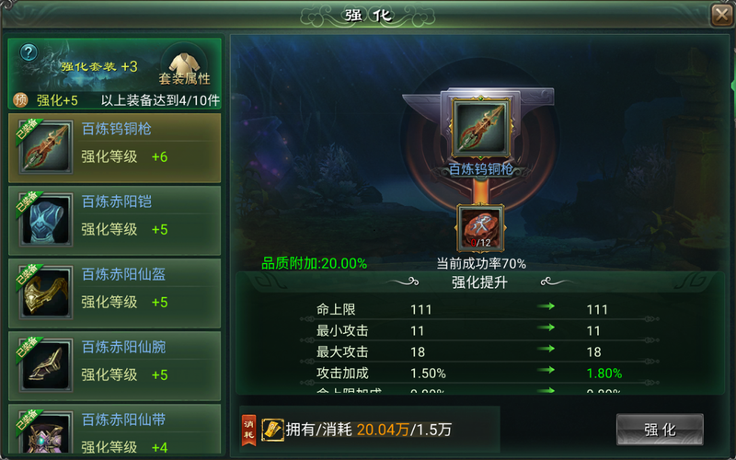Click the 百炼赤阳仙腕 bracer icon

coord(45,365)
